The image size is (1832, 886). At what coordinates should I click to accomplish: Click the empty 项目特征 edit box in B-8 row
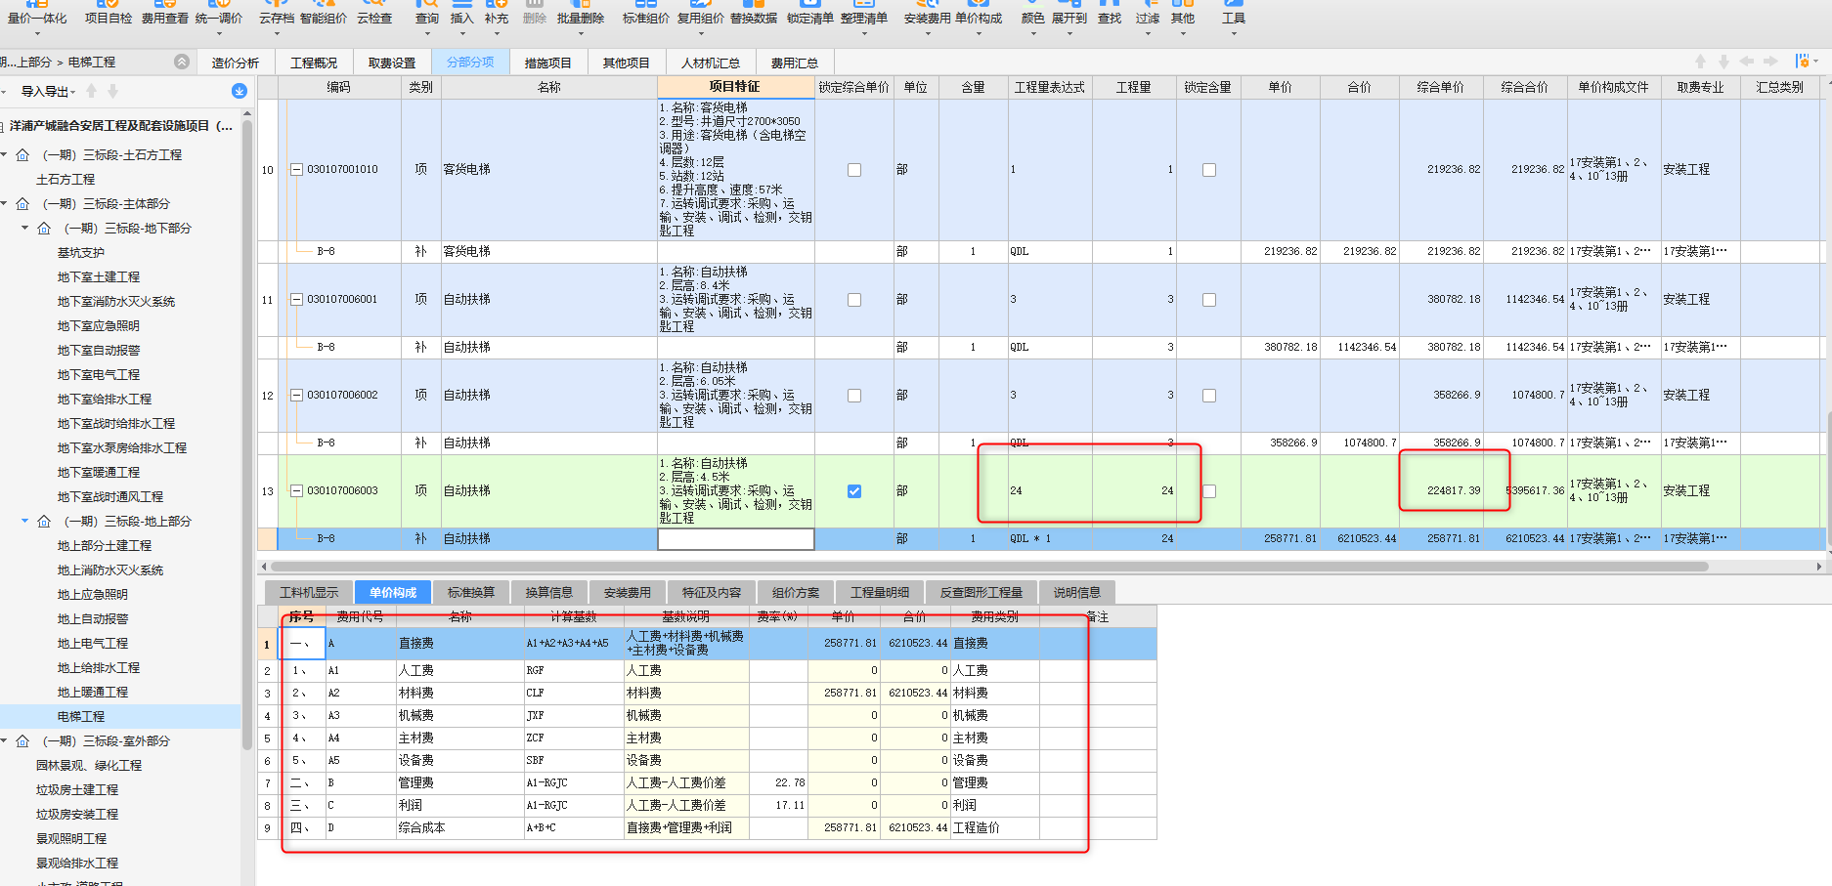pyautogui.click(x=736, y=538)
